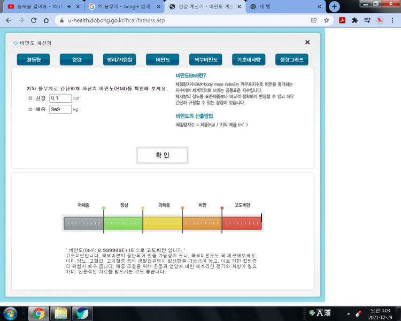The width and height of the screenshot is (401, 321).
Task: Show hidden system tray icons
Action: tap(348, 314)
